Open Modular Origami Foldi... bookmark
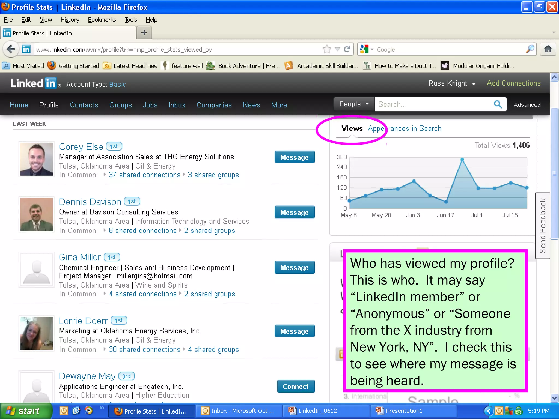The image size is (559, 419). click(x=477, y=66)
